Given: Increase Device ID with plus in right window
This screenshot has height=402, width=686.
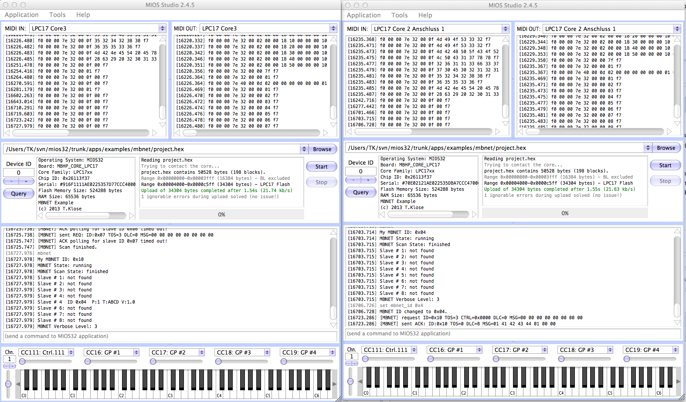Looking at the screenshot, I should point(368,180).
